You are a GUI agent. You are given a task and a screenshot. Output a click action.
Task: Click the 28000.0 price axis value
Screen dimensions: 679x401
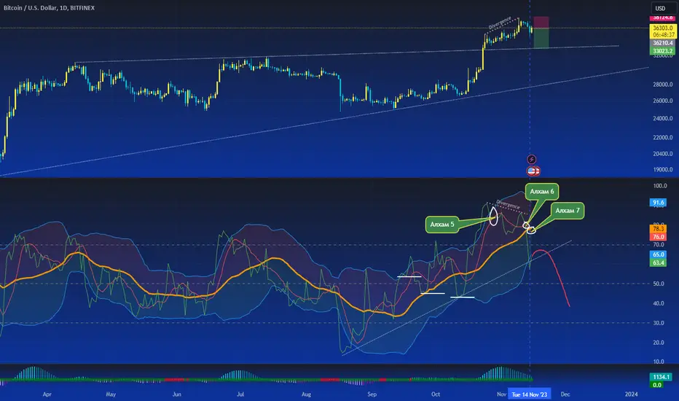(662, 85)
